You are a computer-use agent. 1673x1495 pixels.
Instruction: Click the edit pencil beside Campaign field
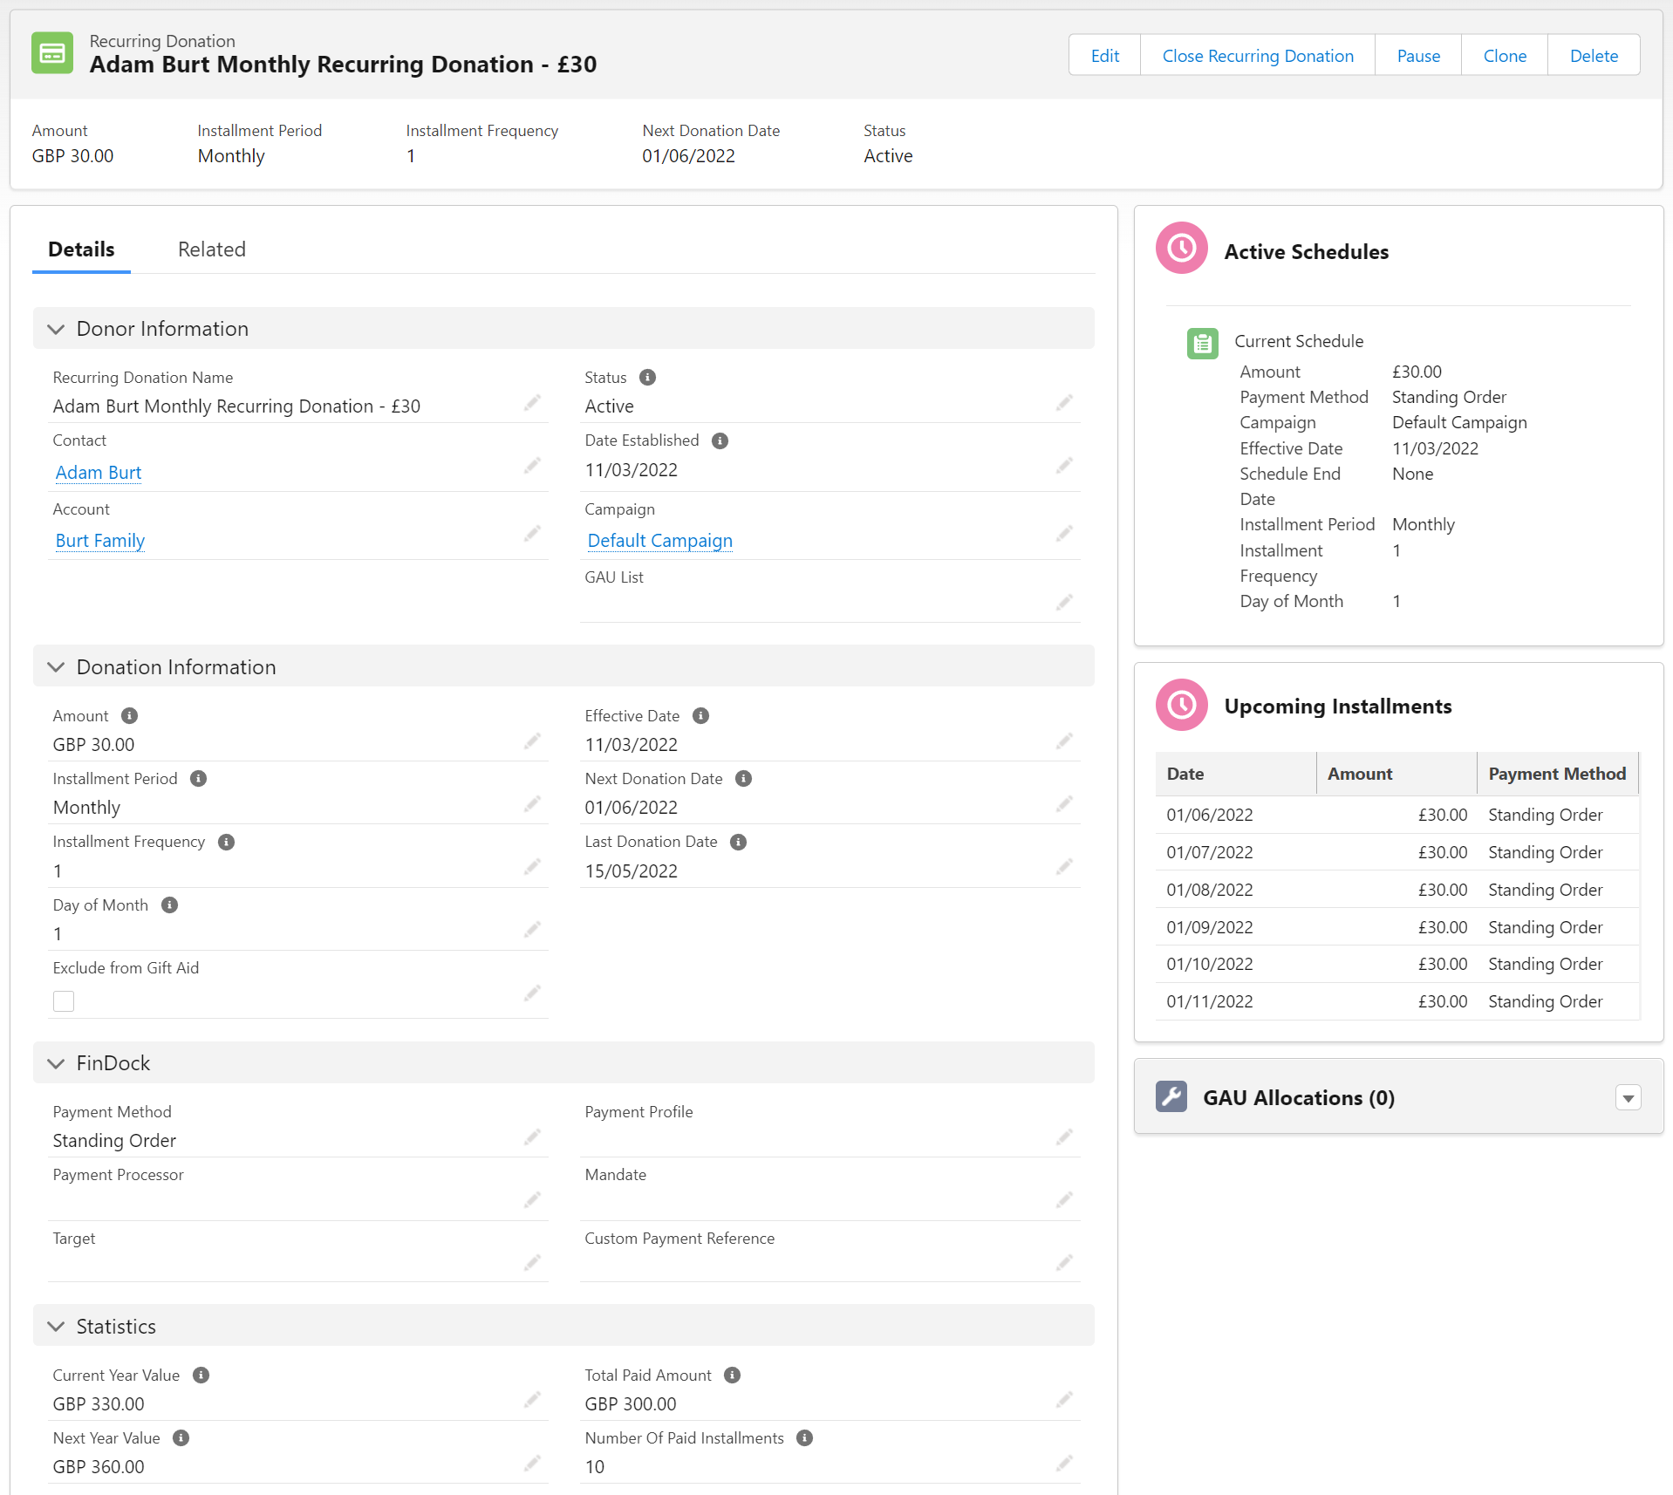click(1063, 534)
